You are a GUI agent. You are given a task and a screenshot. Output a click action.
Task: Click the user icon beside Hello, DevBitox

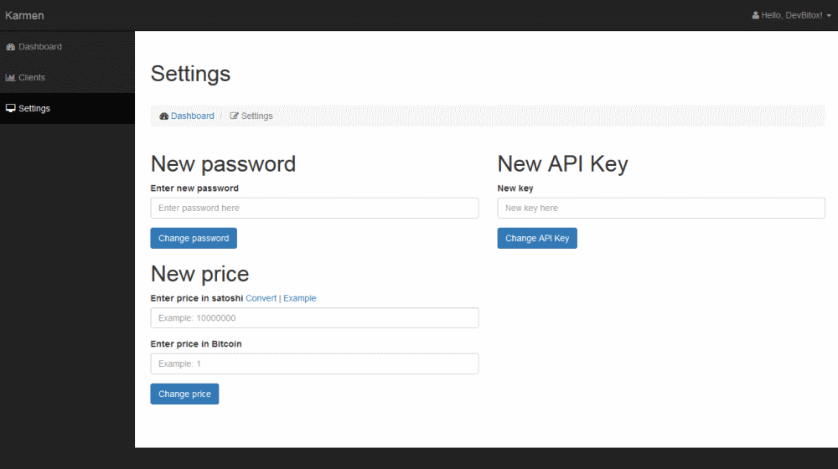755,15
